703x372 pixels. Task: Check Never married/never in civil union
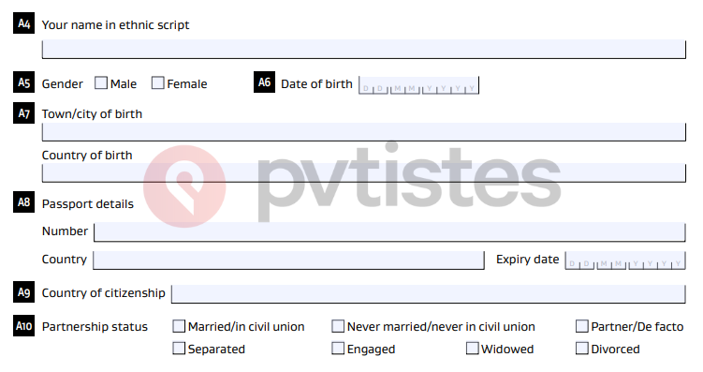(x=338, y=326)
